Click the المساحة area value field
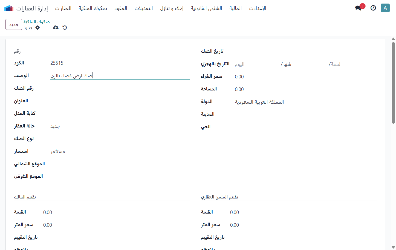 [x=306, y=89]
